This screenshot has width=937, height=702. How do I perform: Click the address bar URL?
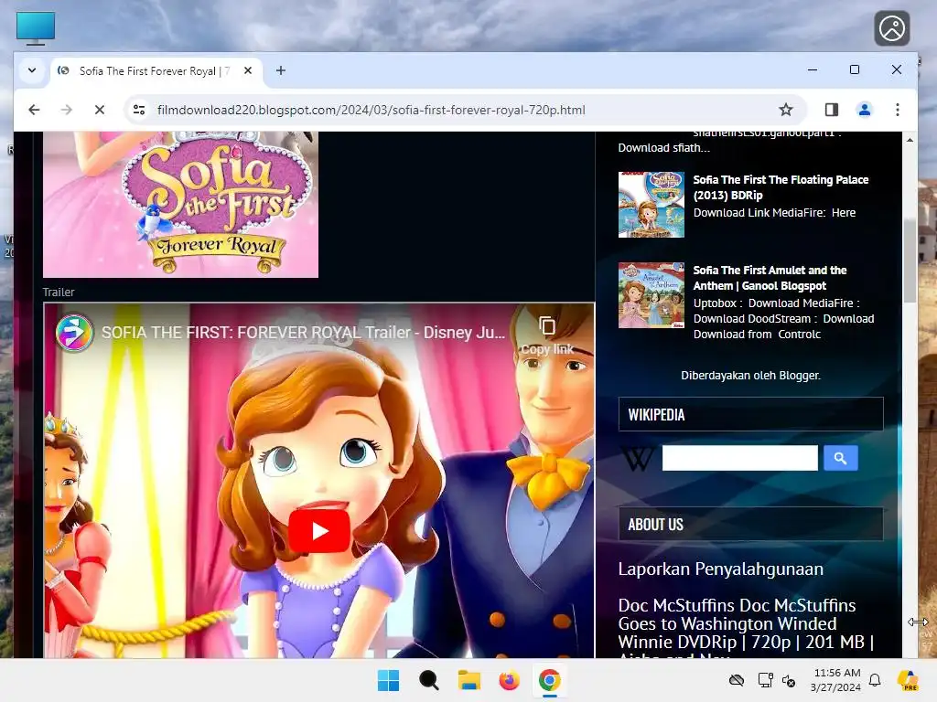click(x=372, y=110)
